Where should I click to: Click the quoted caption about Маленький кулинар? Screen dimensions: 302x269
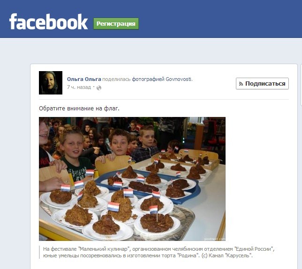click(159, 252)
